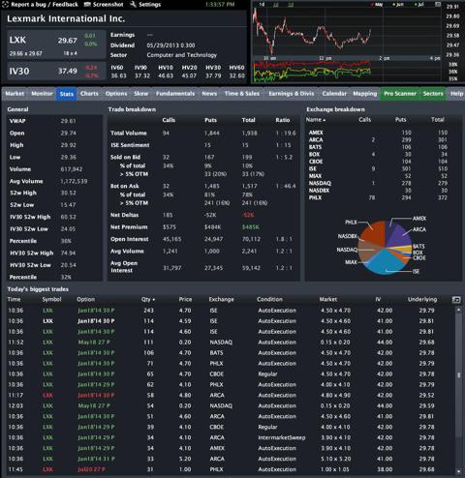Click the Avg Volume value 1,172,539
465x478 pixels.
coord(74,181)
